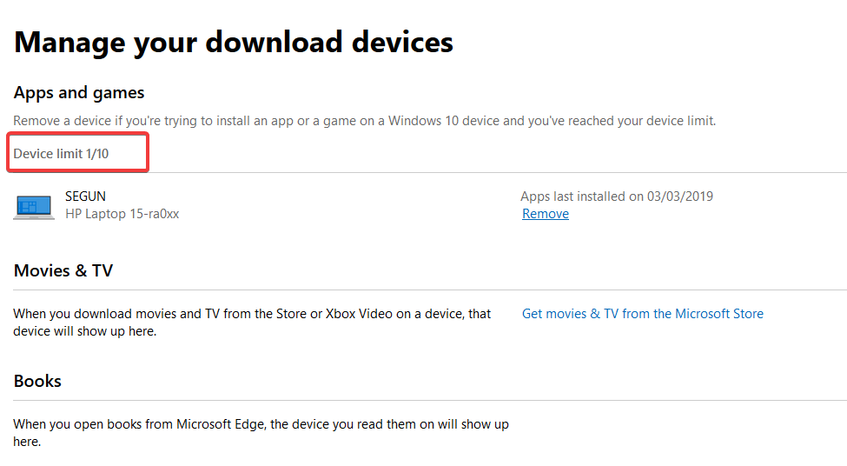Image resolution: width=847 pixels, height=466 pixels.
Task: Click the divider line under Books heading
Action: [x=430, y=401]
